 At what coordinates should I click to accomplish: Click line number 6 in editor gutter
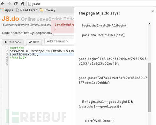coord(7,64)
